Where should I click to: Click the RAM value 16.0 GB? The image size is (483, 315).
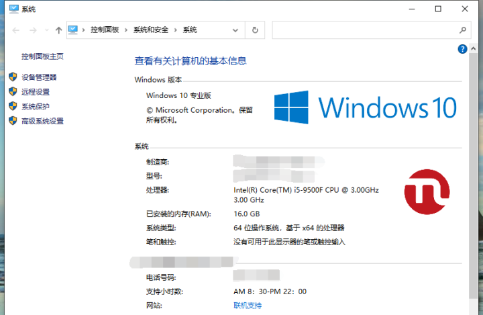coord(247,214)
